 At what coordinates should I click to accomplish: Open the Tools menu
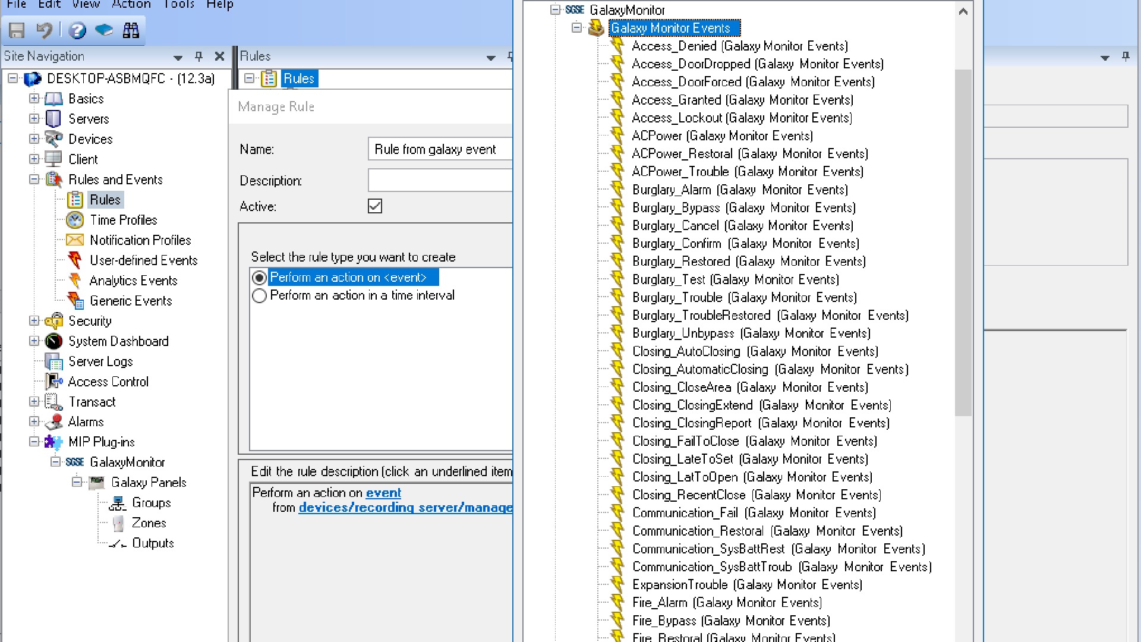coord(179,4)
